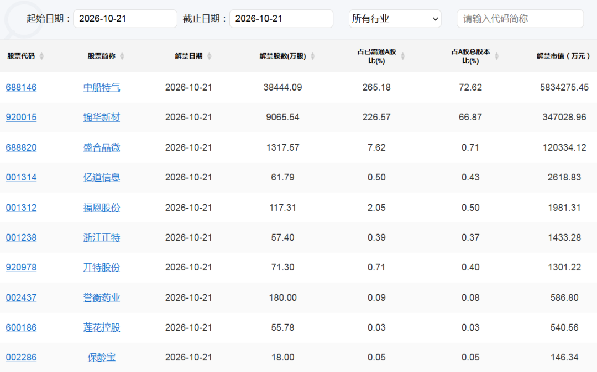Open 浙江正特 stock link

[x=102, y=237]
